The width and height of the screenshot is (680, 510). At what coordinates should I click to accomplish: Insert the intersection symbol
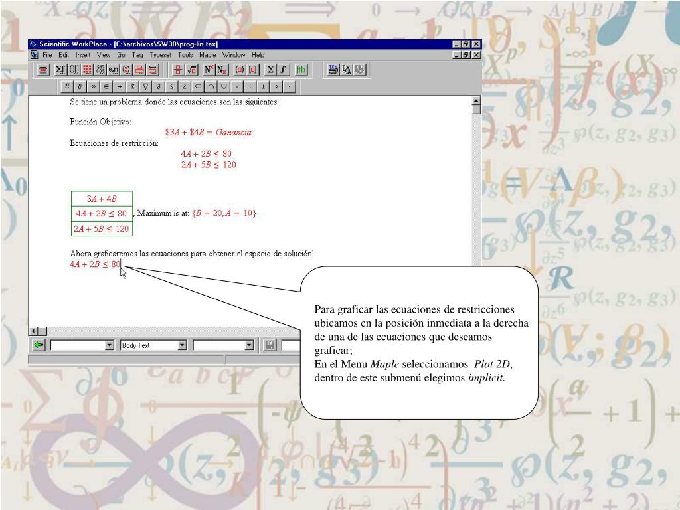tap(211, 86)
